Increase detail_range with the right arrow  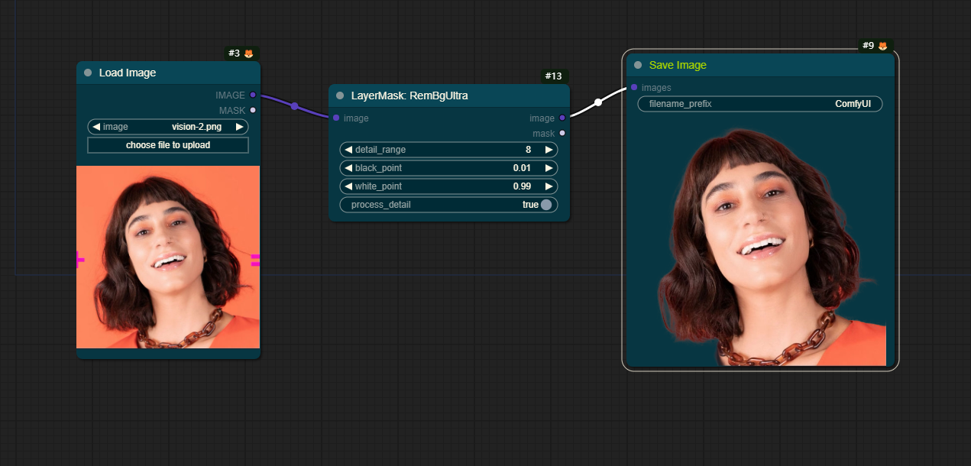pos(549,150)
